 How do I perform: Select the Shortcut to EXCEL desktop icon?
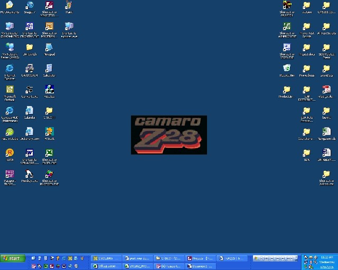[49, 153]
